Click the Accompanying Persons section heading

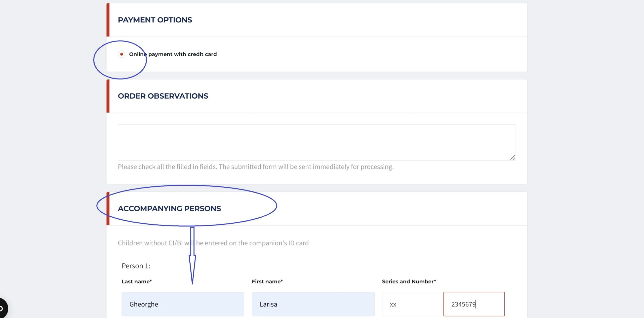tap(169, 209)
